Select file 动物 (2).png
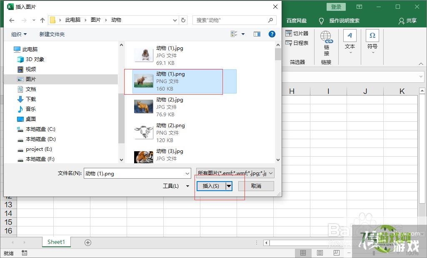The image size is (427, 258). pos(185,133)
